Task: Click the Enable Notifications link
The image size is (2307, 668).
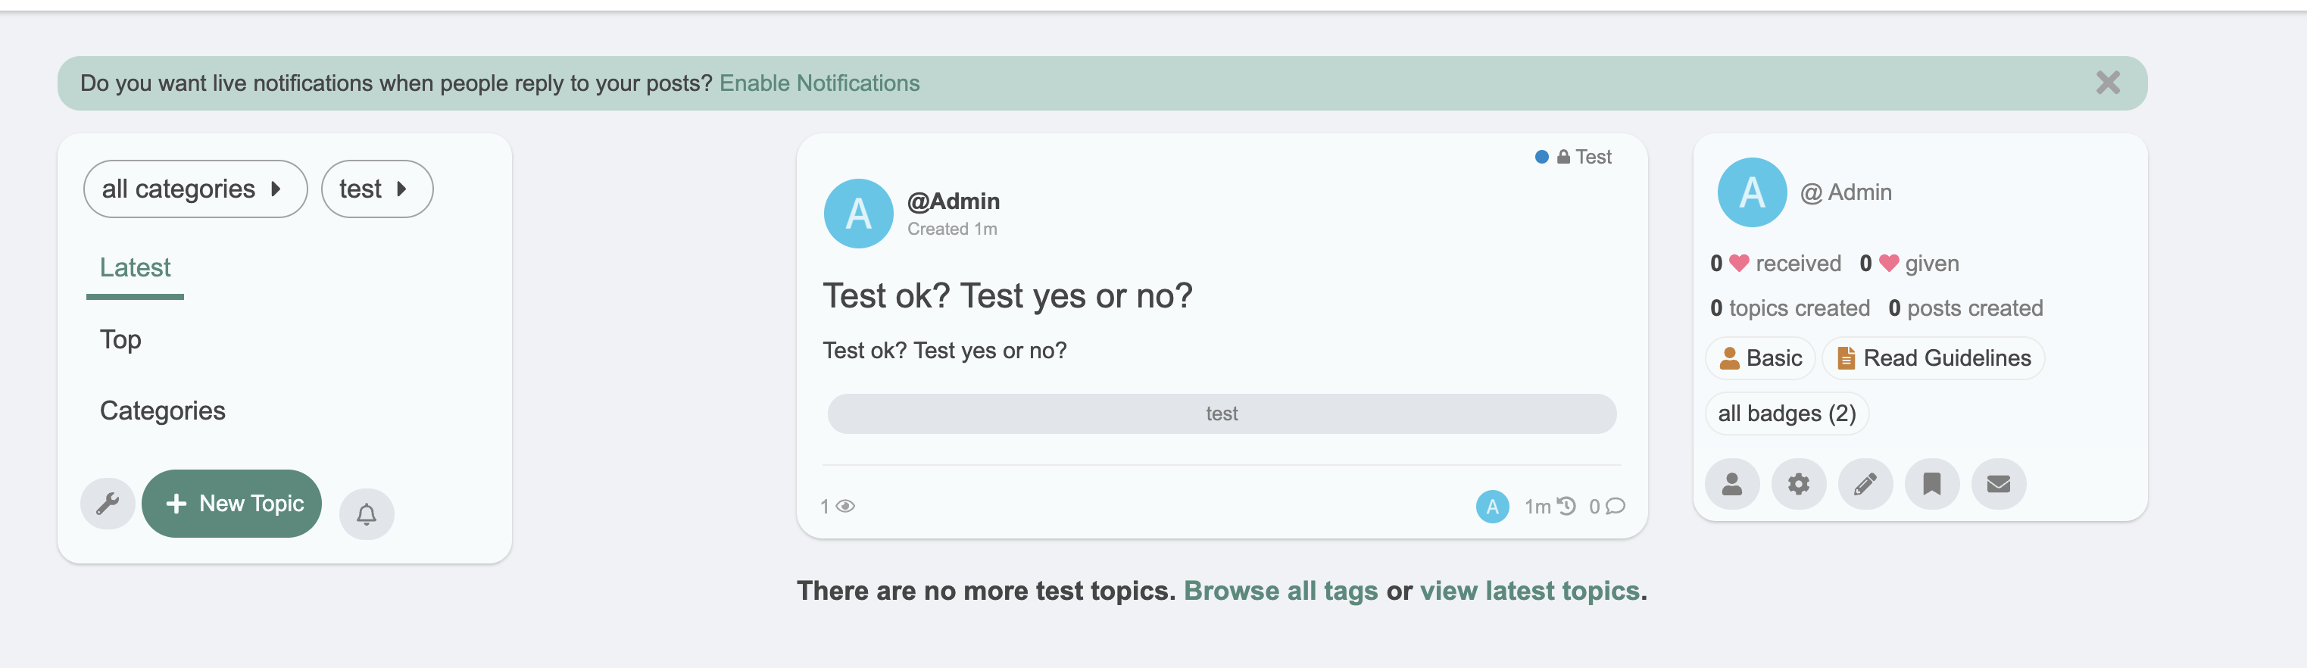Action: 819,83
